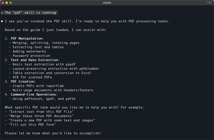Click the "claude" window title text
The image size is (214, 140).
click(107, 3)
